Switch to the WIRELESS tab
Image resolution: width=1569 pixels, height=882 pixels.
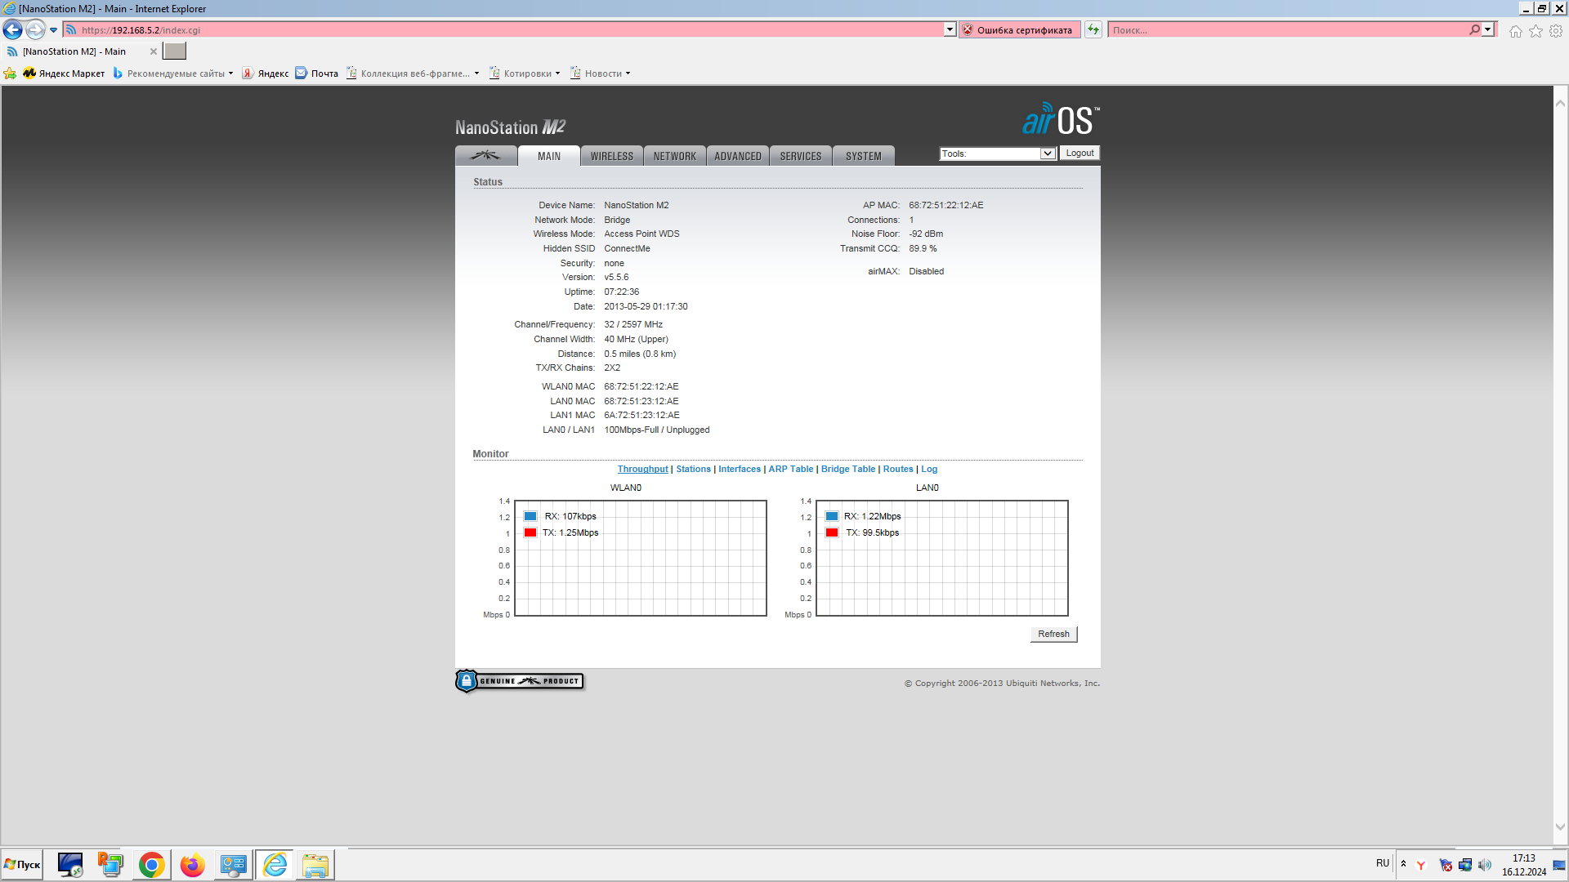pos(611,156)
